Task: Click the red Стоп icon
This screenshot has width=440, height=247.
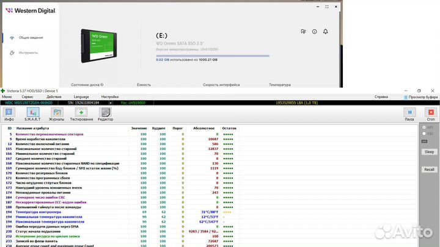Action: point(431,112)
